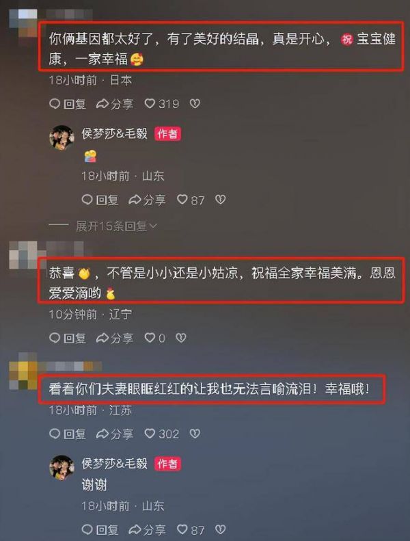Like the author's emoji reply with 87 likes

tap(191, 200)
